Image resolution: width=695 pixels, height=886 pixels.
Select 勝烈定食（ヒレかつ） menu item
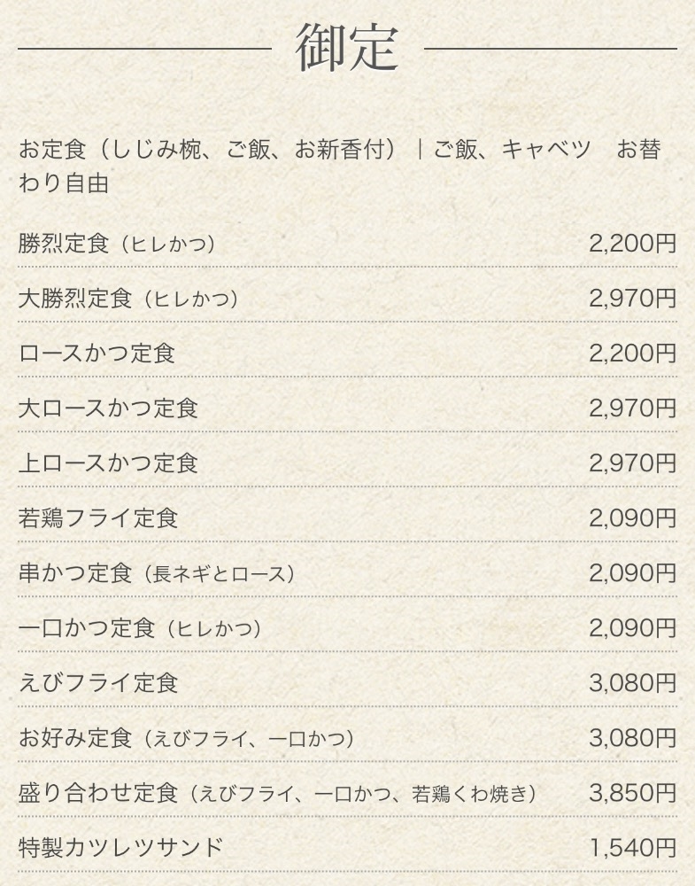point(117,244)
